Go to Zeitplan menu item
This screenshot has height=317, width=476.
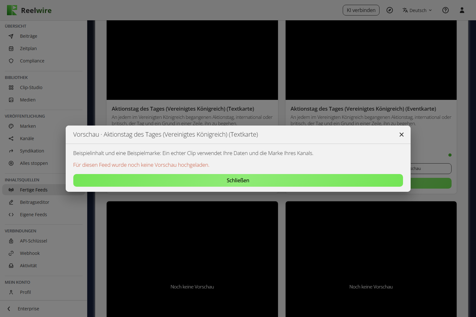coord(43,49)
